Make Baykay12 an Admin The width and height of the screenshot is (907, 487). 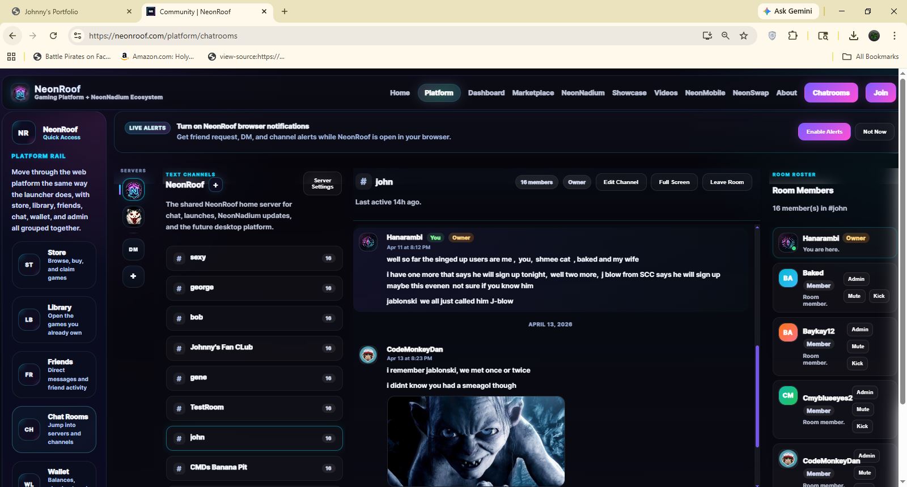[860, 330]
